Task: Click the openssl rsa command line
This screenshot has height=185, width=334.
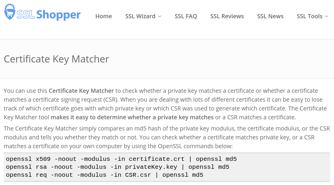Action: click(117, 167)
